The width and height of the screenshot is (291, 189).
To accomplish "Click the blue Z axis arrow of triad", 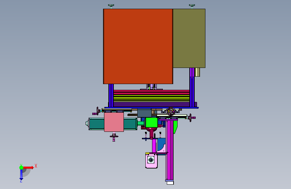I will 21,175.
